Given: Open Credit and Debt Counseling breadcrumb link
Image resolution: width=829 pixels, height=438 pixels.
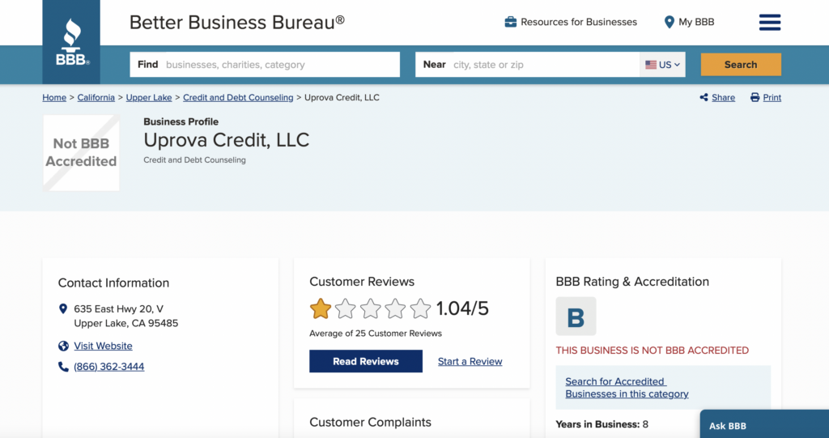Looking at the screenshot, I should pos(238,97).
